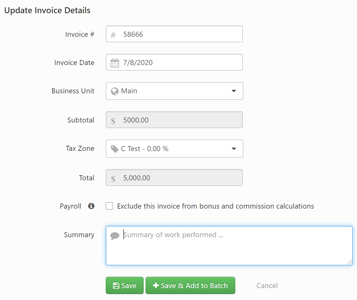Focus the Invoice # 58666 input
Screen dimensions: 357x300
[179, 34]
